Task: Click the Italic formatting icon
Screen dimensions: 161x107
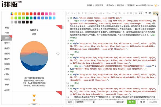Action: tap(82, 13)
